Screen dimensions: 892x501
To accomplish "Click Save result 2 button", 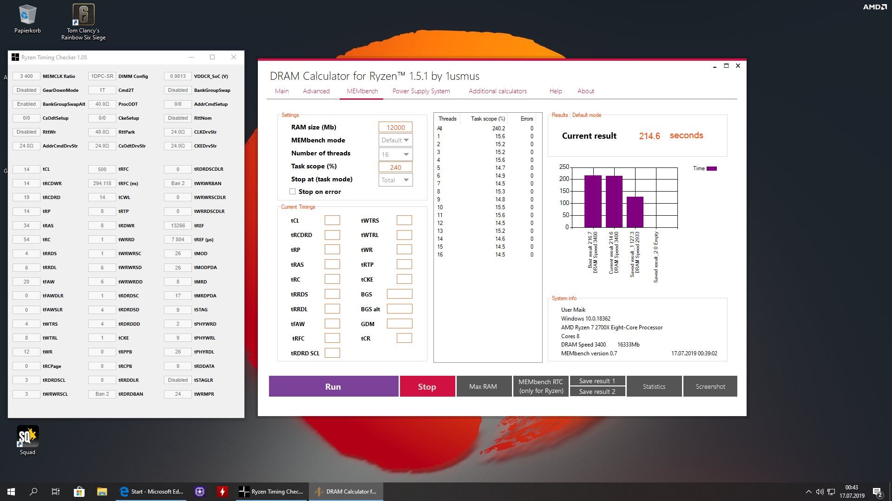I will (597, 392).
